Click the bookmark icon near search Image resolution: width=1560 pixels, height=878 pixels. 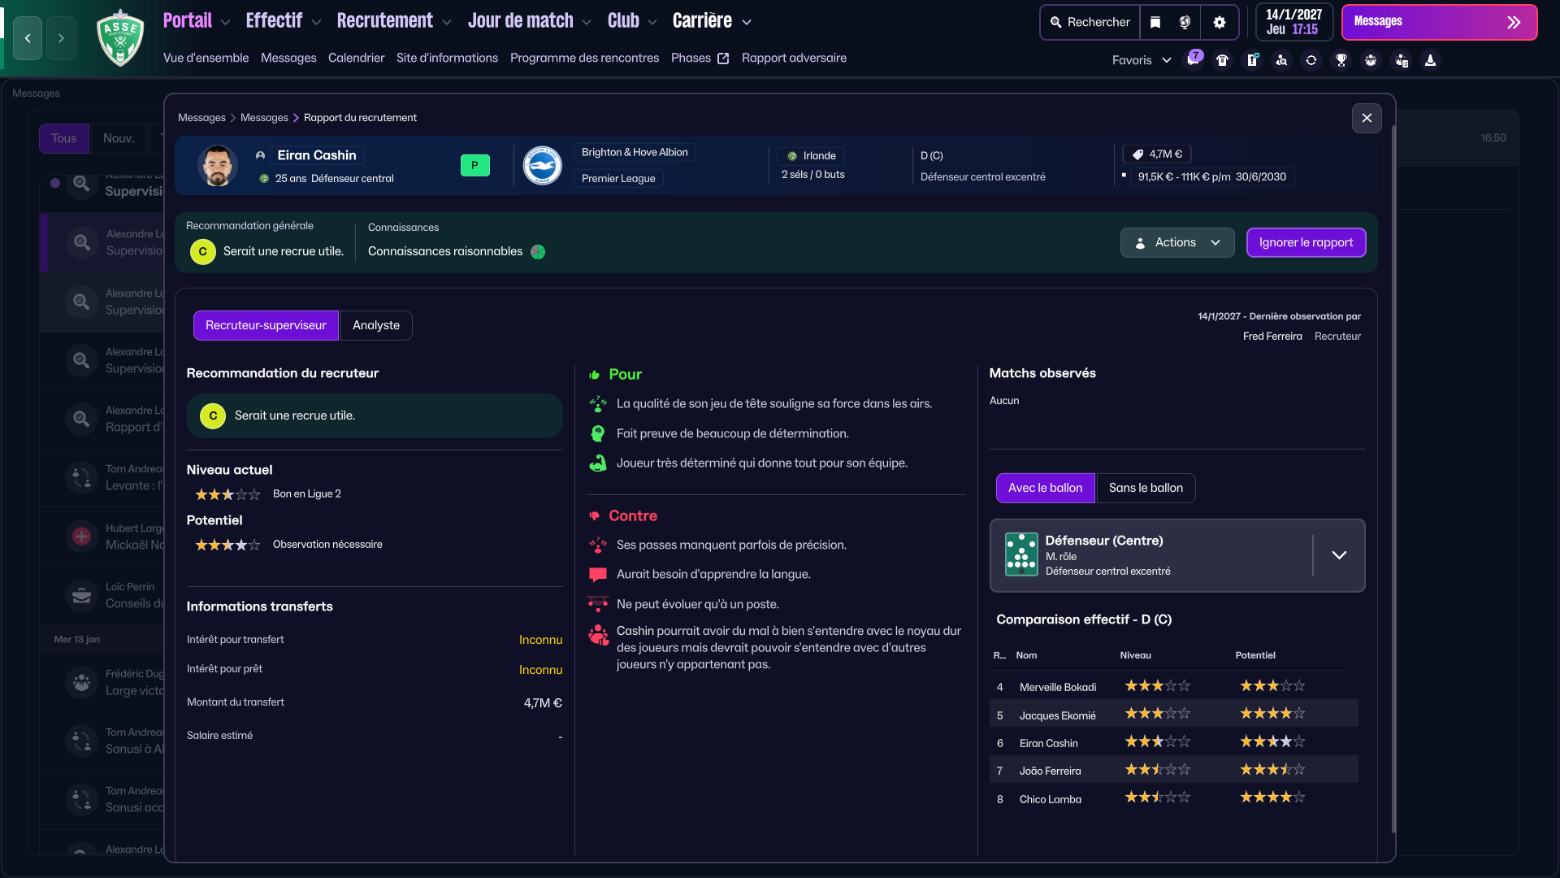(x=1155, y=22)
